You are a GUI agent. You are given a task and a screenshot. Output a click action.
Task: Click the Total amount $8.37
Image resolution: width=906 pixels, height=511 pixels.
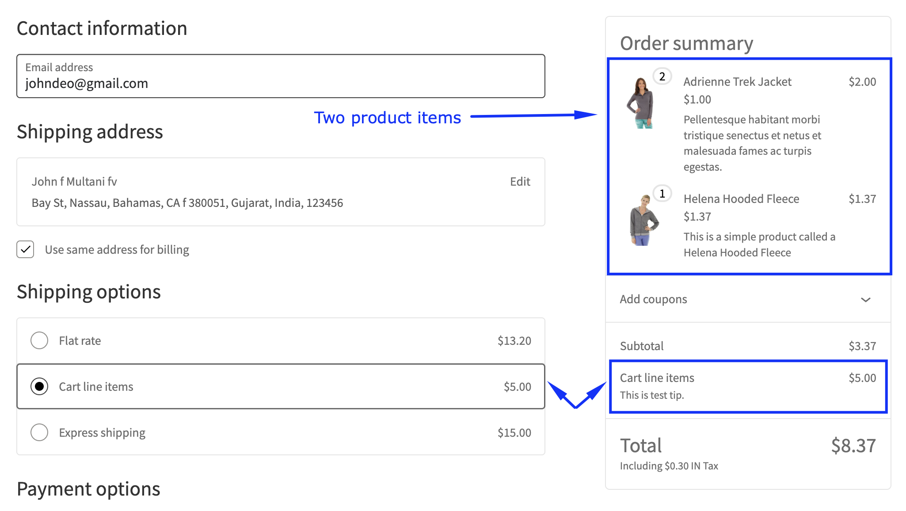click(x=853, y=446)
